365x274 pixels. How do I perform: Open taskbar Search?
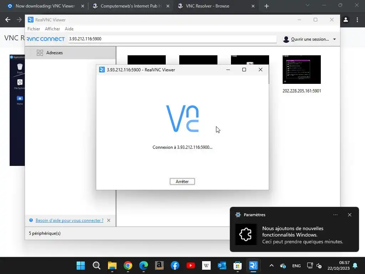(x=96, y=265)
